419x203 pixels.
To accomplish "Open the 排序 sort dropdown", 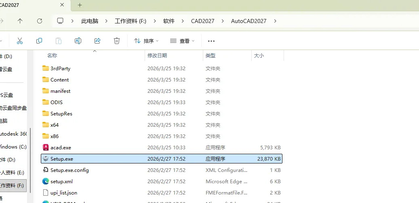I will 146,41.
